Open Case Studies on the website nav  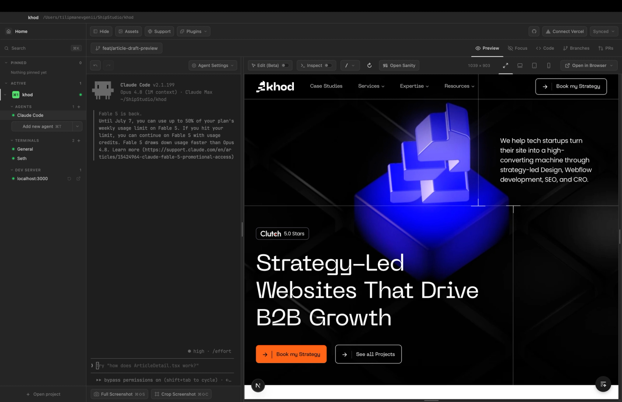tap(326, 86)
